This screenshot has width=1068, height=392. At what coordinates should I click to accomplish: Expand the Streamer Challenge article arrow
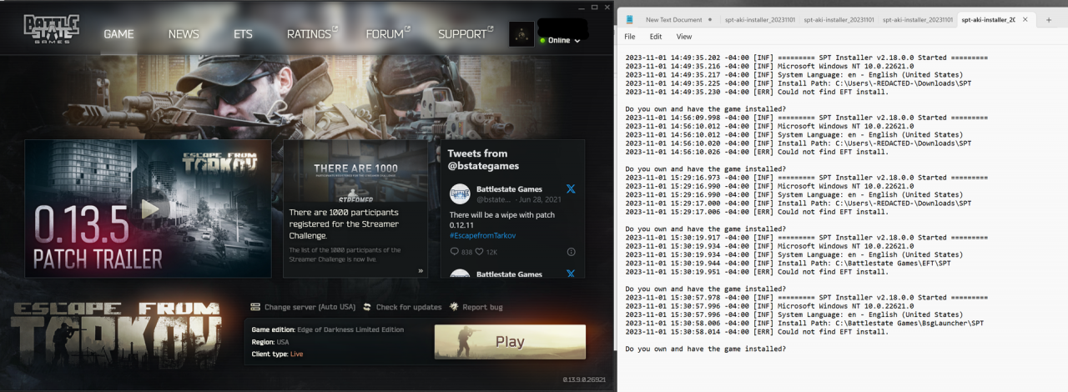point(421,271)
